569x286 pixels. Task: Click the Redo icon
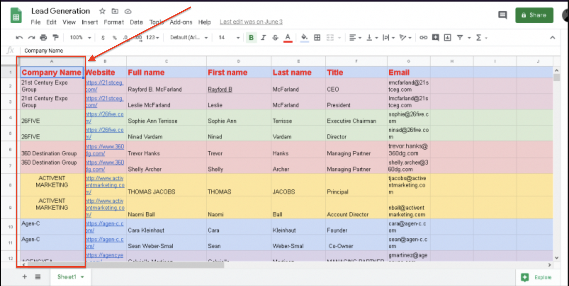tap(32, 38)
